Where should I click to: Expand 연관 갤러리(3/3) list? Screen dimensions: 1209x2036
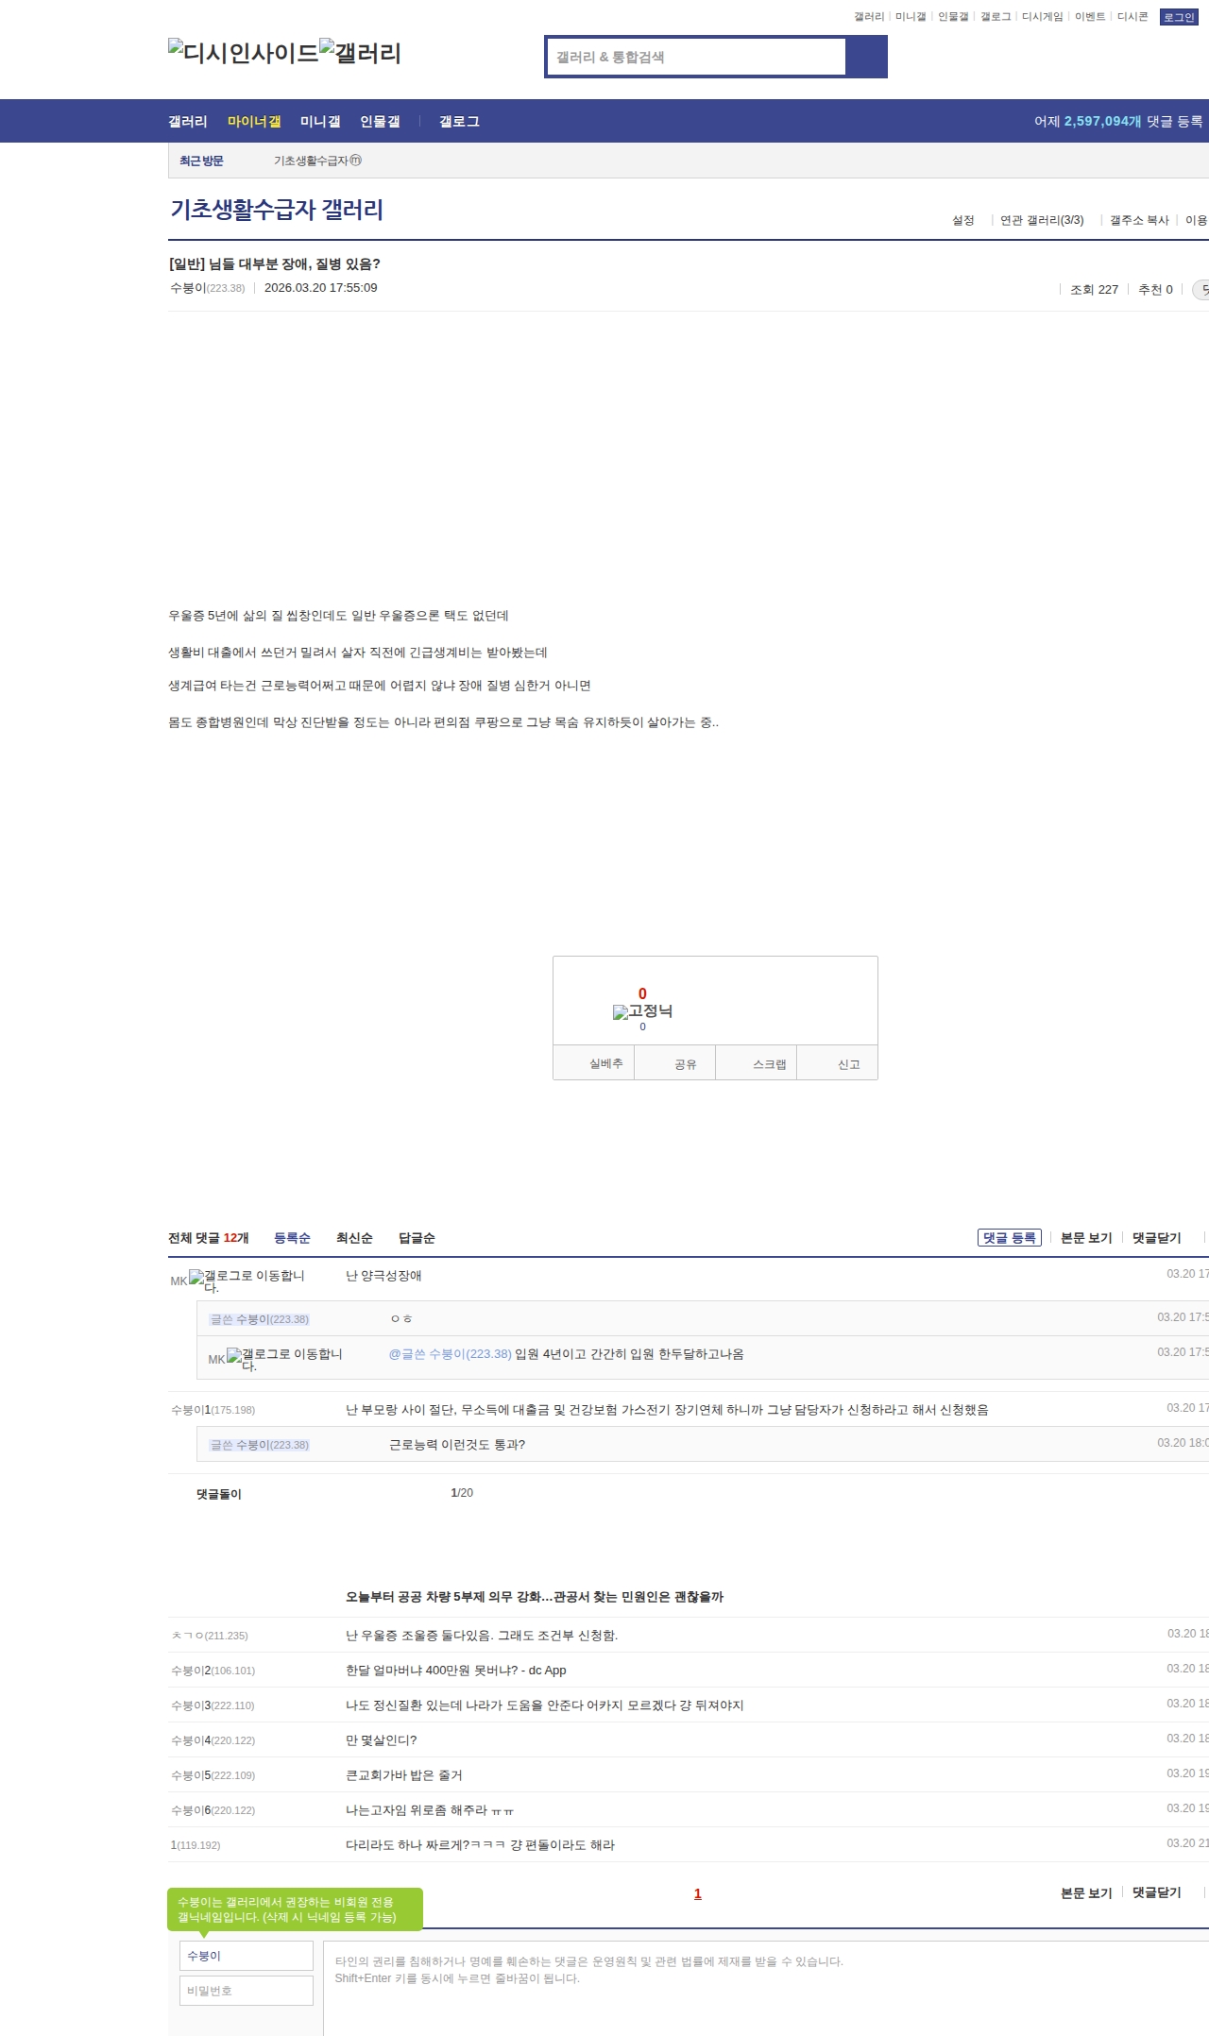[1042, 220]
